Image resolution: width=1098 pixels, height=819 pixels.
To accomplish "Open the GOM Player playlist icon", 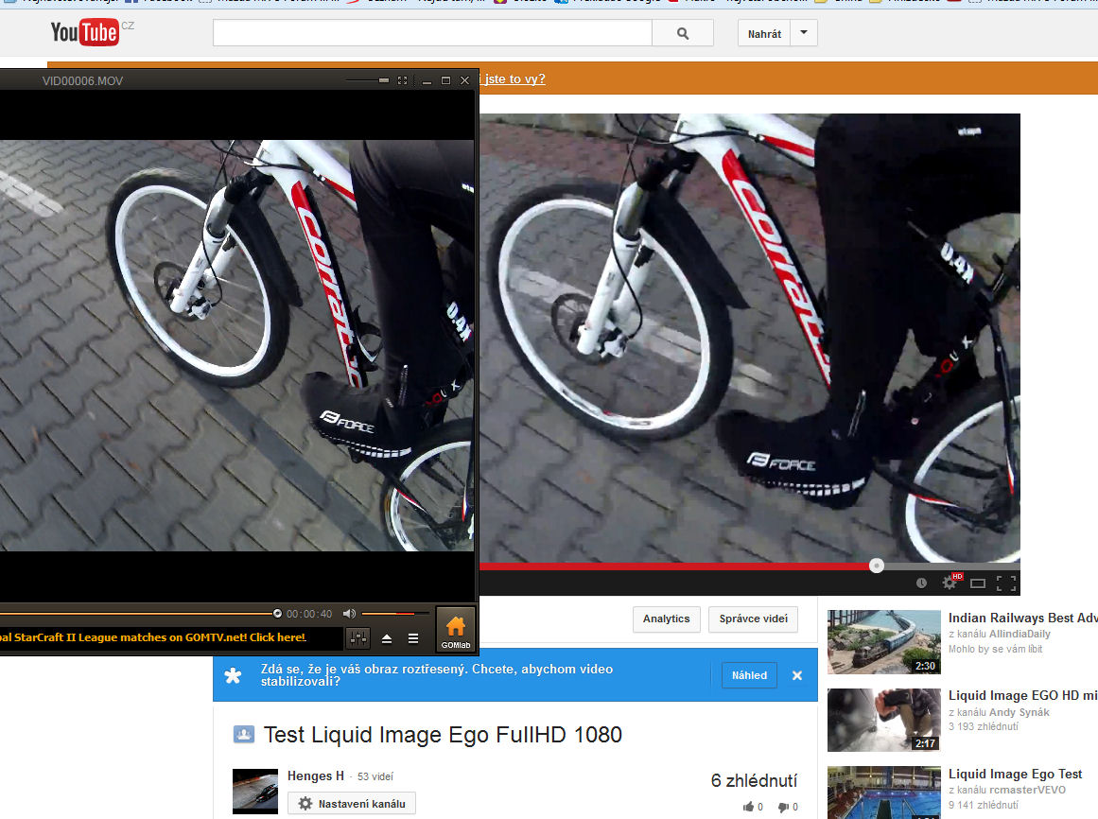I will click(x=413, y=638).
